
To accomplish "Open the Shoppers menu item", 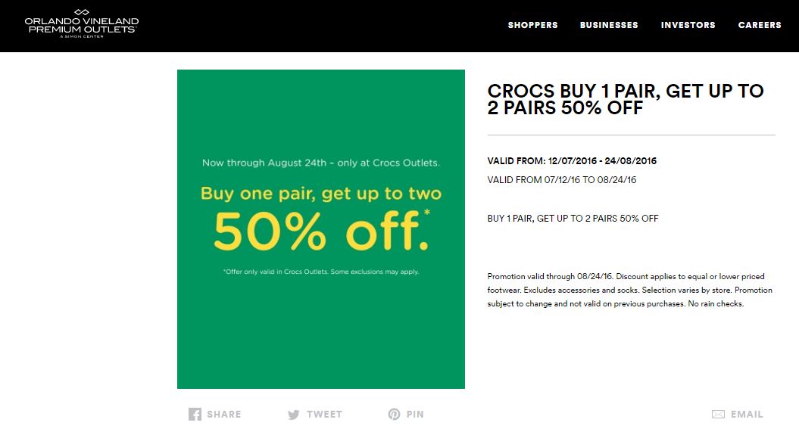I will [x=532, y=25].
